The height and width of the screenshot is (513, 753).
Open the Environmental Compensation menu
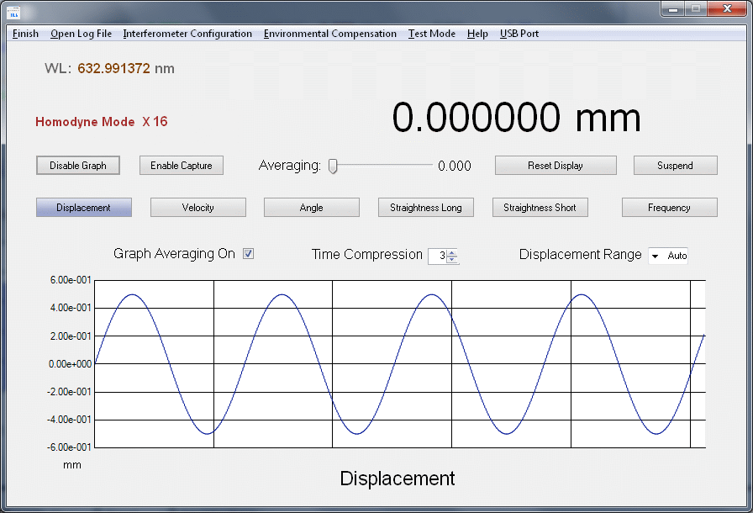click(329, 34)
